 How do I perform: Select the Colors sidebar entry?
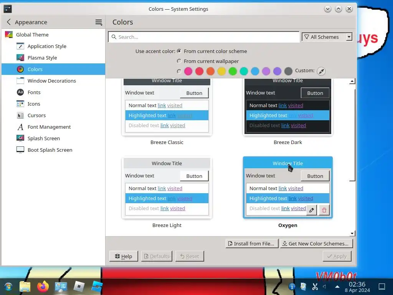pos(53,69)
